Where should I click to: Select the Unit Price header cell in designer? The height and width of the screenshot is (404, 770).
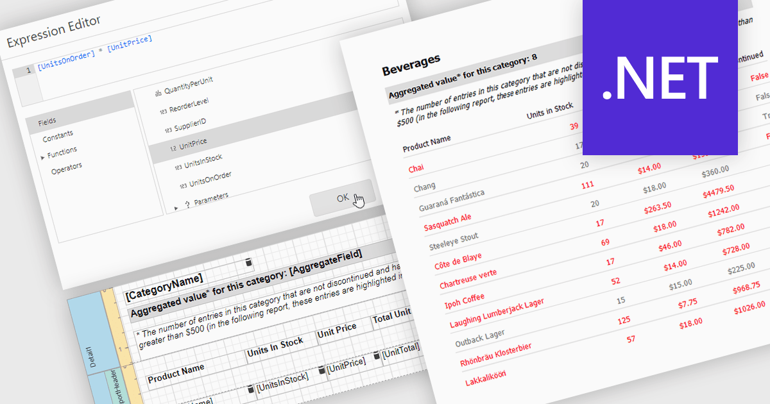tap(337, 330)
